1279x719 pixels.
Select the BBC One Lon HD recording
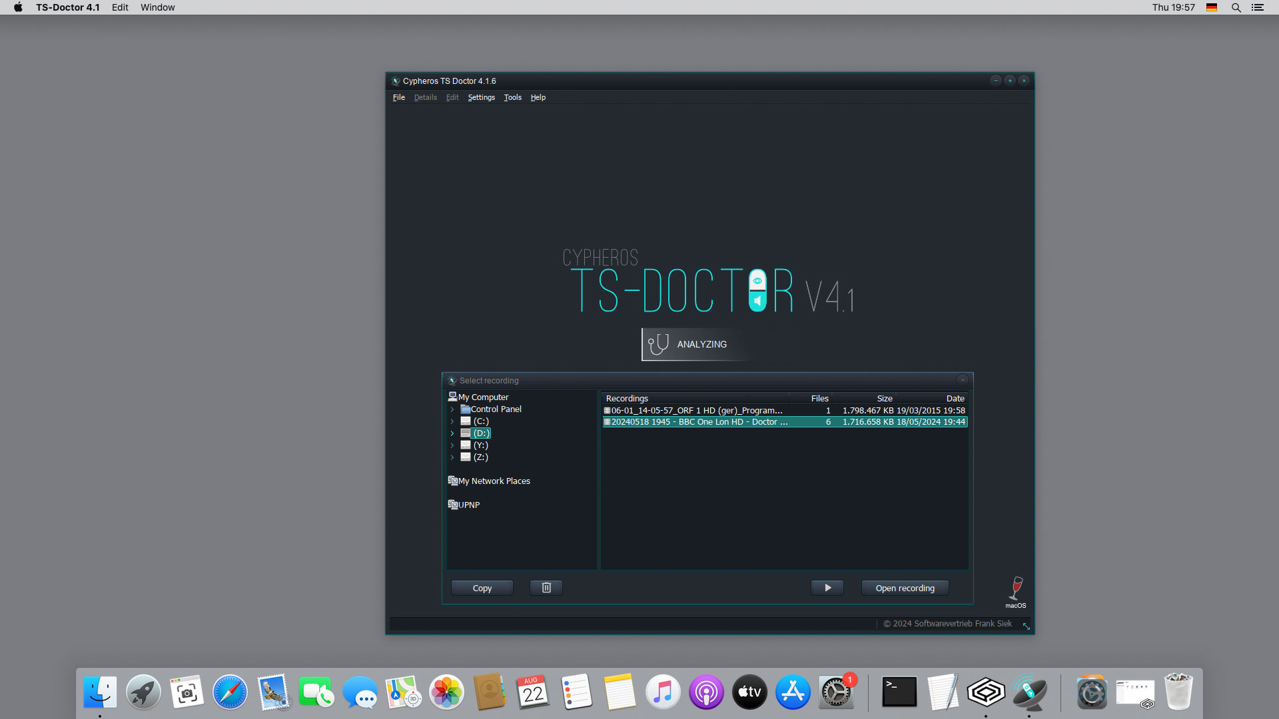(x=785, y=421)
